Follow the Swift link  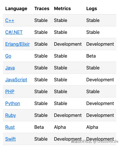tap(10, 139)
